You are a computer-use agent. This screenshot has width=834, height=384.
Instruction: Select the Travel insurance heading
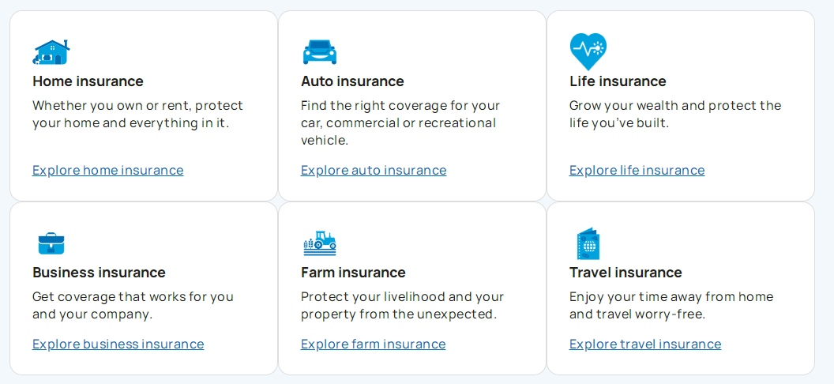[x=625, y=273]
